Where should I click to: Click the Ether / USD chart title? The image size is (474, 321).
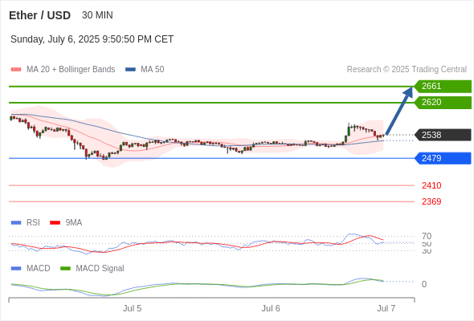(x=39, y=15)
